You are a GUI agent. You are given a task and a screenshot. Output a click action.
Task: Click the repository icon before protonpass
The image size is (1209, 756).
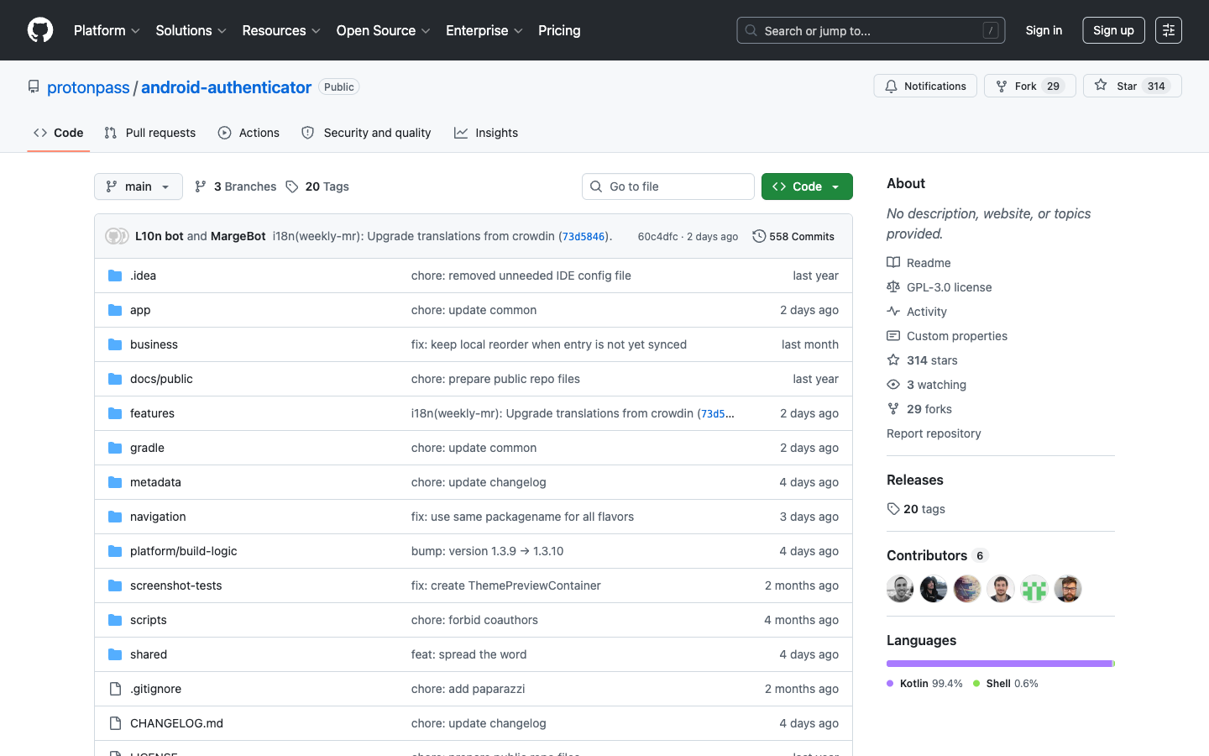pyautogui.click(x=34, y=87)
